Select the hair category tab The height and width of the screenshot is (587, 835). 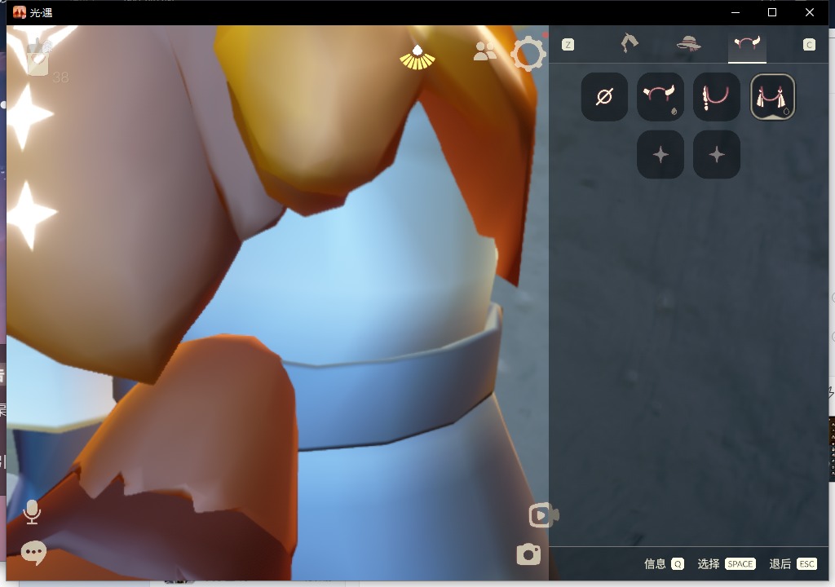point(630,43)
